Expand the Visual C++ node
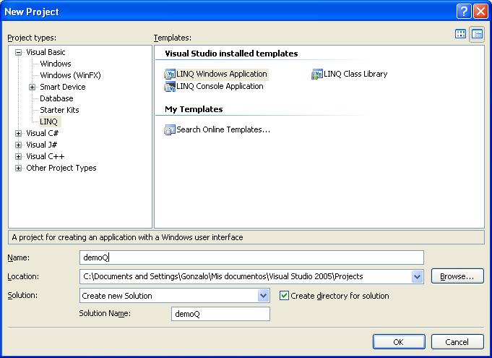492x358 pixels. click(x=19, y=156)
